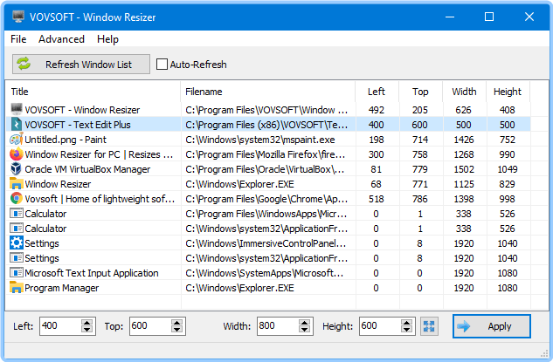
Task: Select "Microsoft Text Input Application" title text
Action: pos(92,273)
